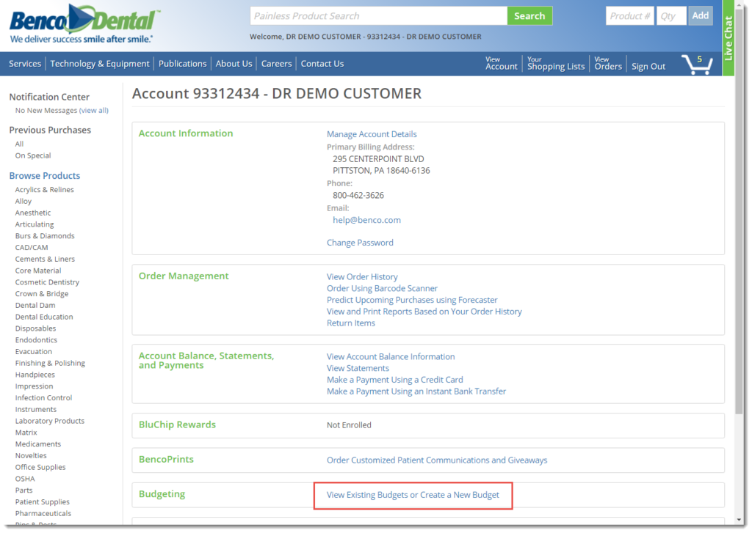
Task: Open View Order History link
Action: [362, 276]
